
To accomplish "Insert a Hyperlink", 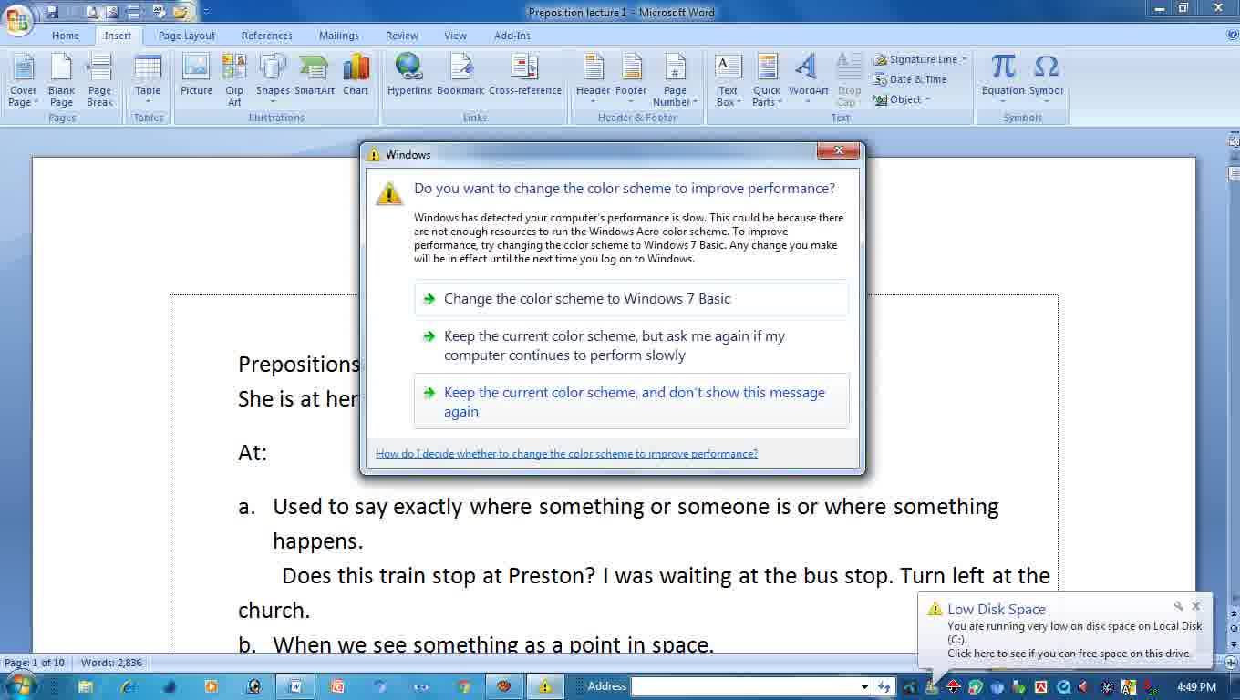I will coord(409,75).
